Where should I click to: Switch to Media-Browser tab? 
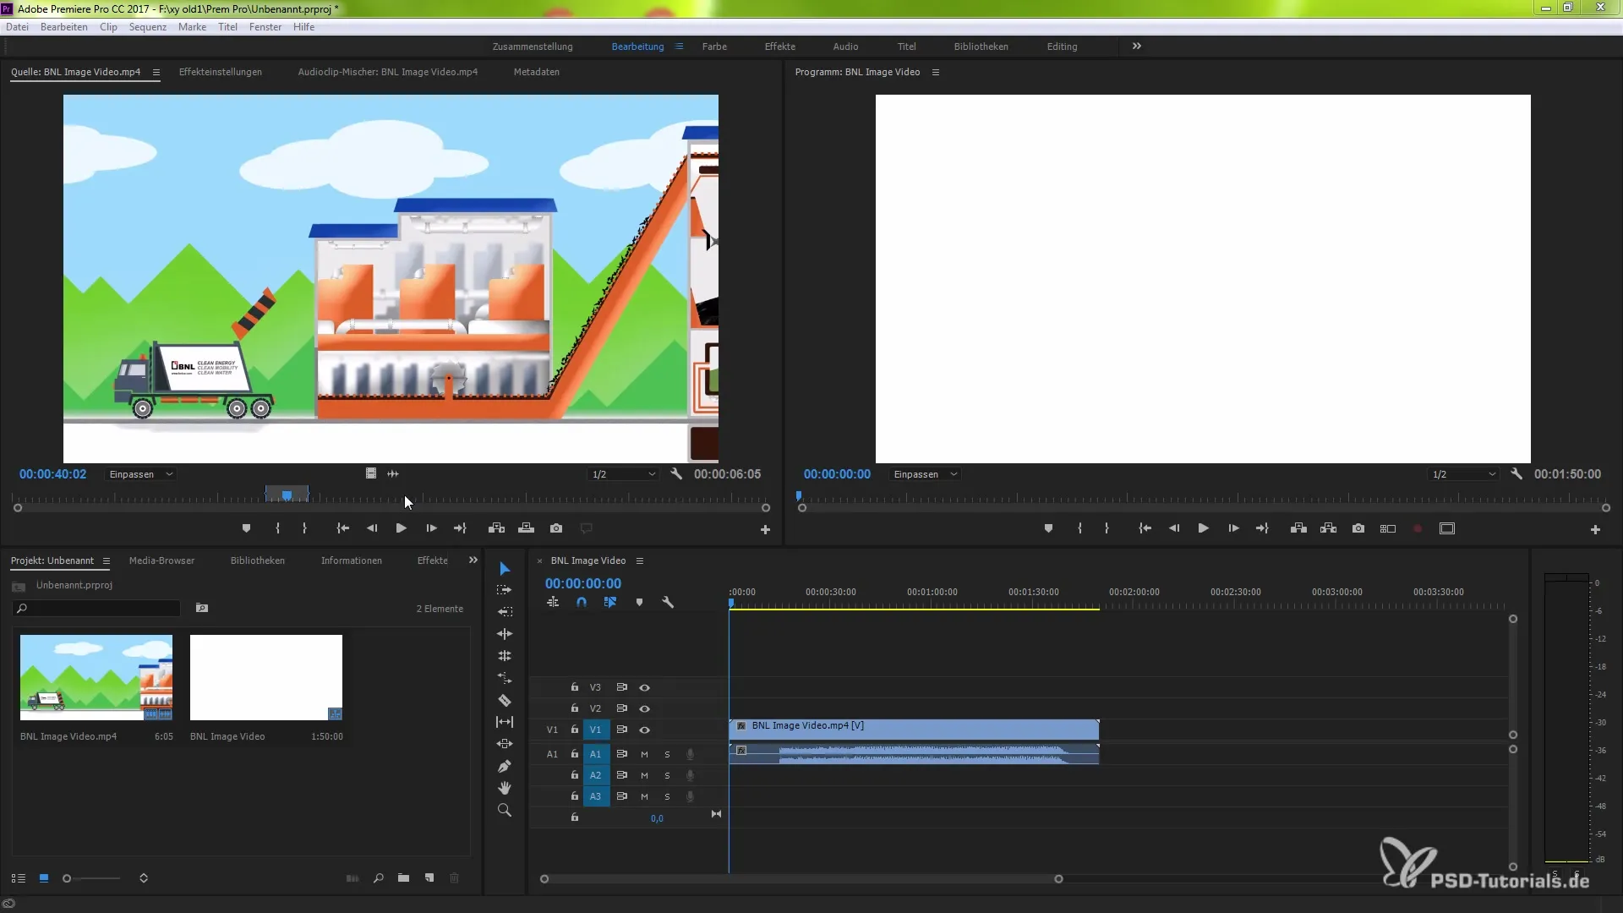[x=161, y=561]
